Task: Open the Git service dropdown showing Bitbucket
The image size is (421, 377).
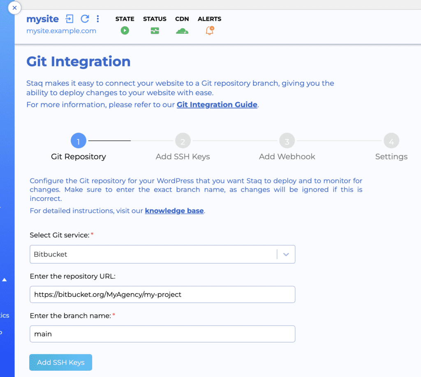Action: point(162,254)
